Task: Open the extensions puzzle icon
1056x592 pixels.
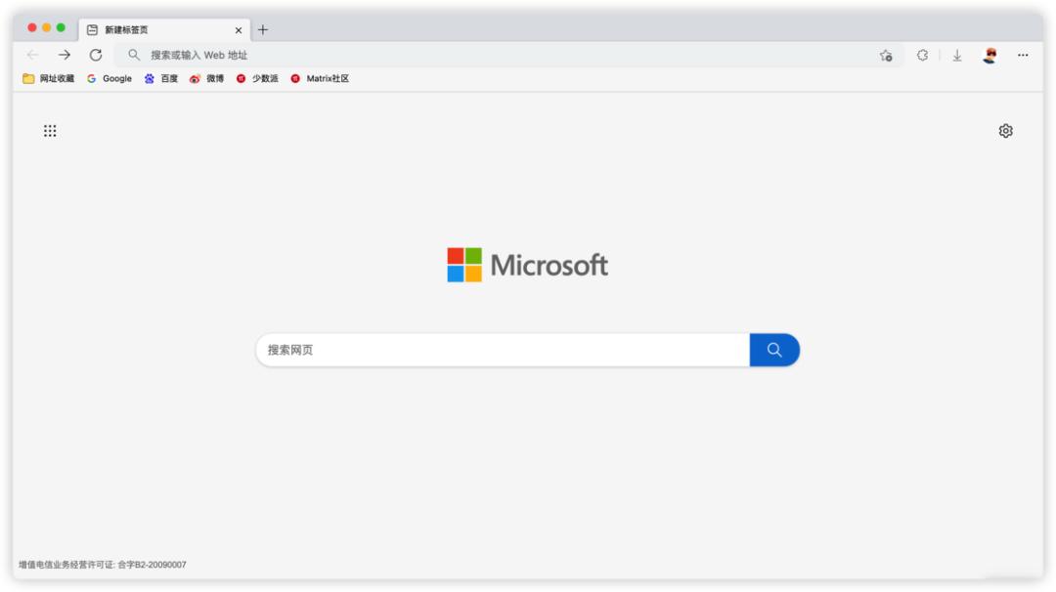Action: click(x=923, y=55)
